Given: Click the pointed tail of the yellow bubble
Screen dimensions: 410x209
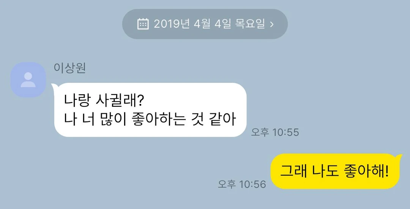Looking at the screenshot, I should coord(399,156).
